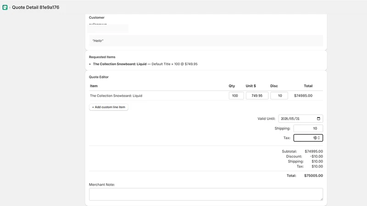Edit the Qty field showing 100
Image resolution: width=367 pixels, height=206 pixels.
tap(236, 96)
